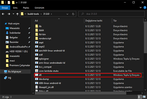Click the Uygulama uzantısı type text
Viewport: 147px width, 99px height.
[123, 87]
